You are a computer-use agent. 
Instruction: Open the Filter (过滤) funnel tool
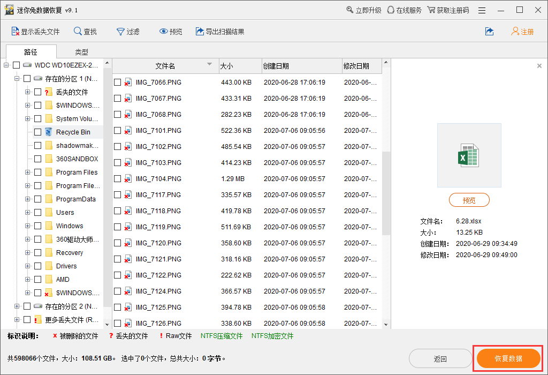(120, 32)
